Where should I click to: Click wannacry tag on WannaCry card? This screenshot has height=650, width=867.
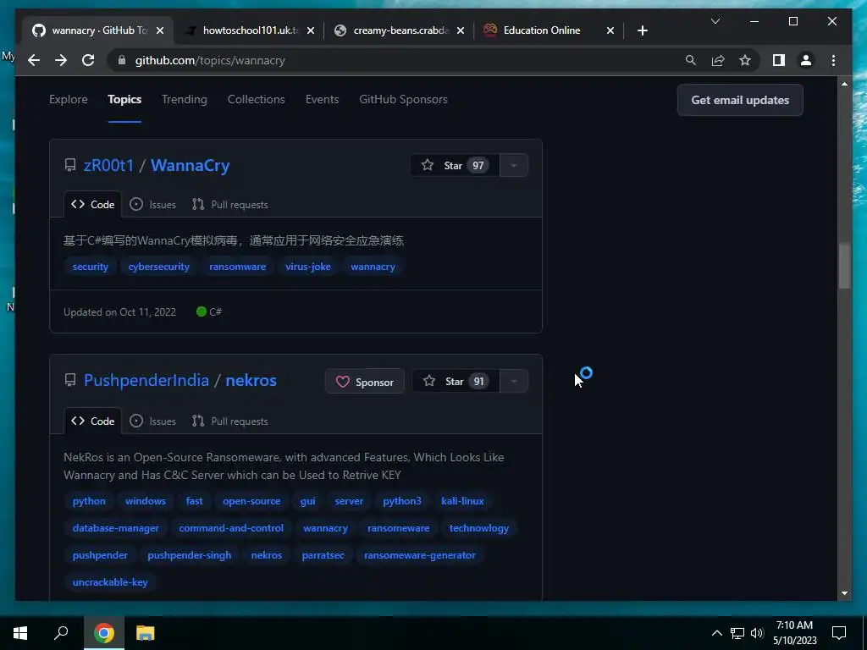tap(373, 267)
